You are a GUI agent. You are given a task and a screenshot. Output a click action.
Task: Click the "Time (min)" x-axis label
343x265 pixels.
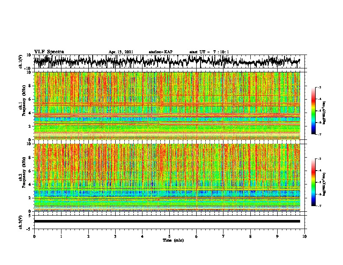click(x=173, y=240)
